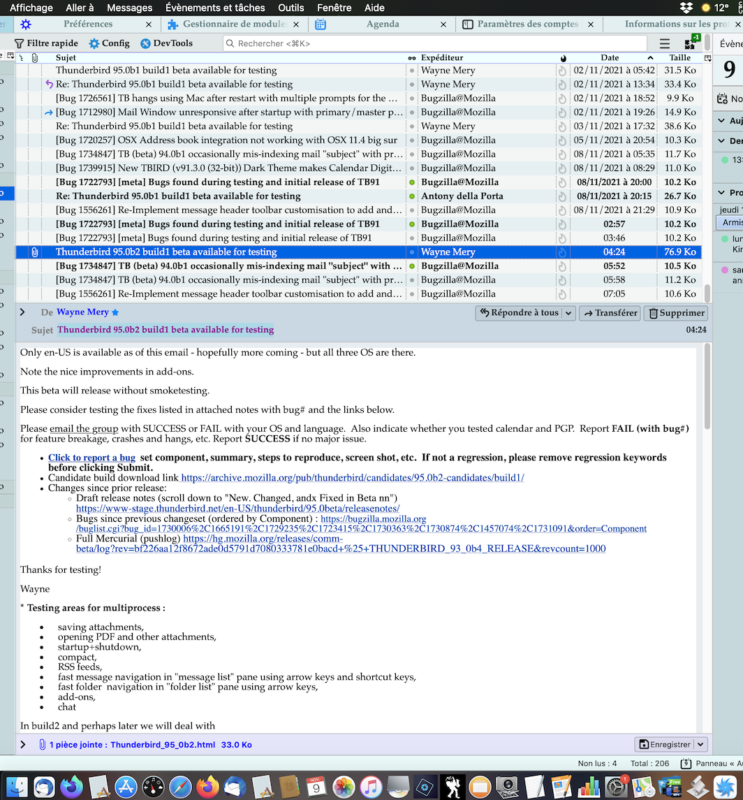Click the Dropbox icon in the menu bar
Screen dimensions: 743x800
(x=686, y=8)
